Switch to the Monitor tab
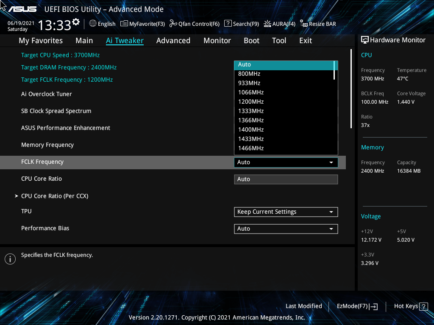 [217, 40]
